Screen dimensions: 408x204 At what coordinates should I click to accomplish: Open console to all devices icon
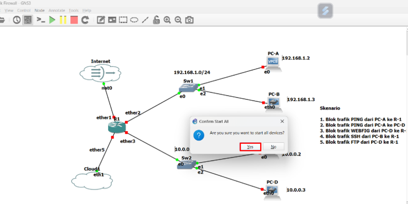(41, 20)
